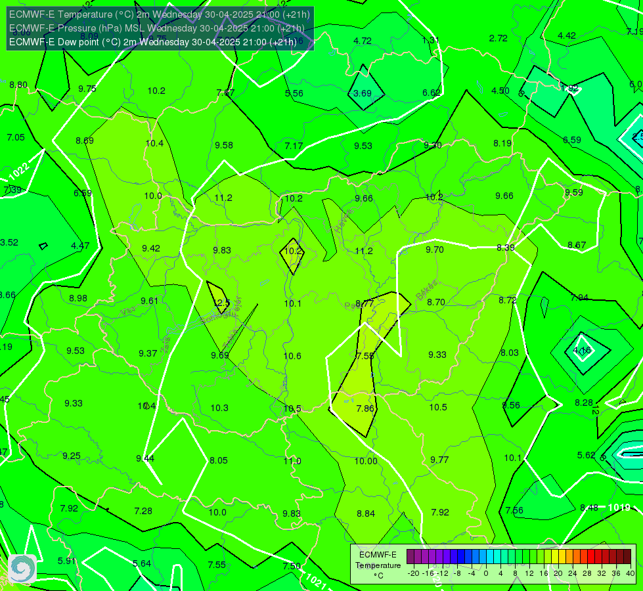Click the 7.05 temperature value
The width and height of the screenshot is (643, 591).
coord(16,137)
